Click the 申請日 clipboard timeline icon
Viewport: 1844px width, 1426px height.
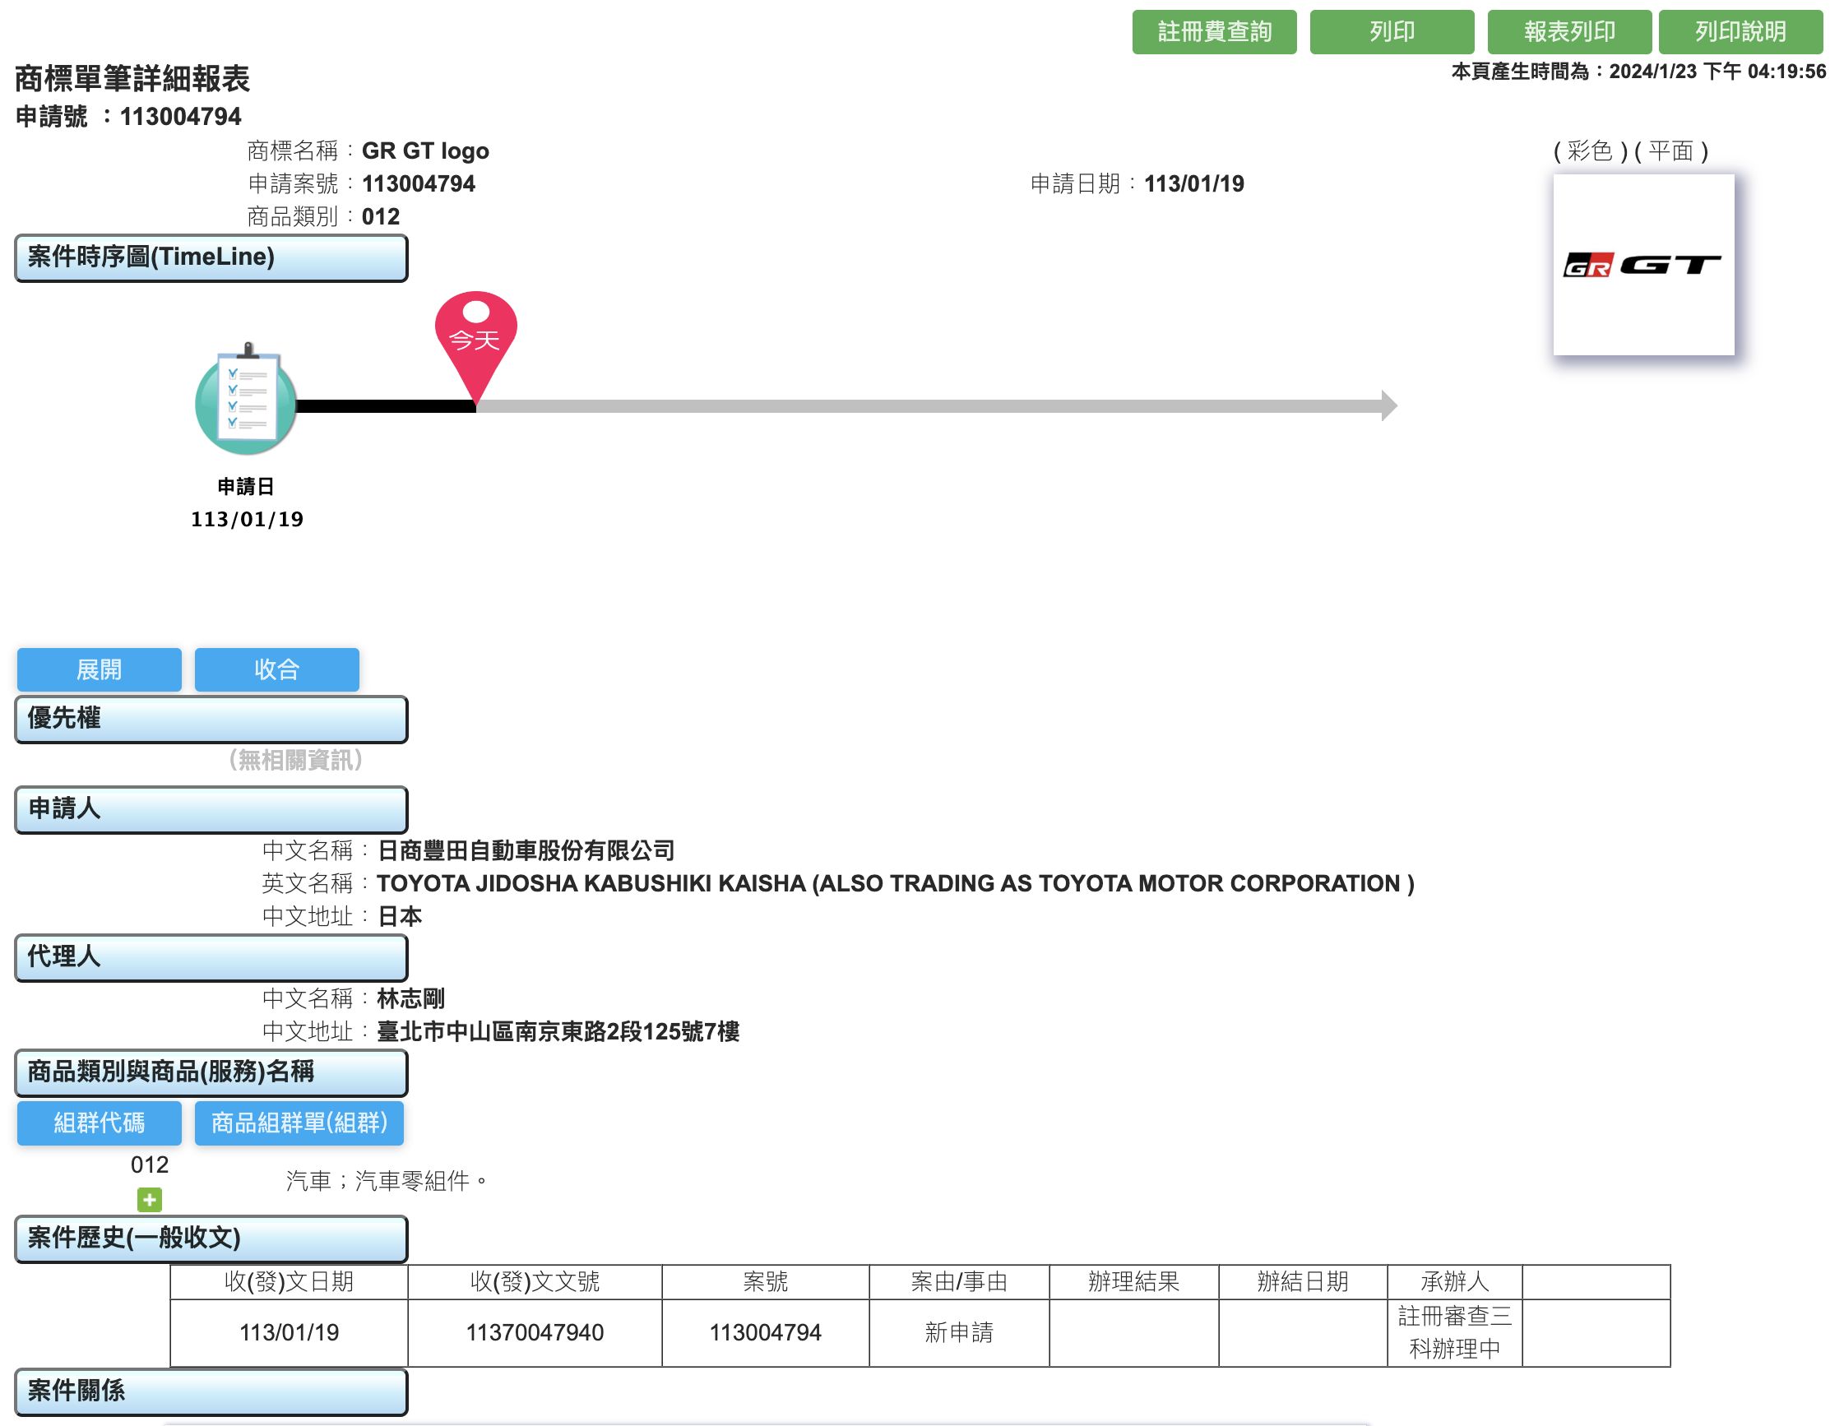[247, 399]
